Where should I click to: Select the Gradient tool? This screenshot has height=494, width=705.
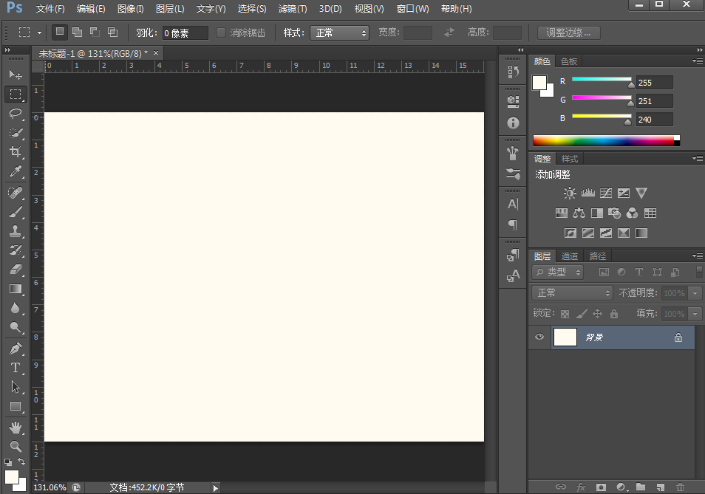click(x=16, y=288)
